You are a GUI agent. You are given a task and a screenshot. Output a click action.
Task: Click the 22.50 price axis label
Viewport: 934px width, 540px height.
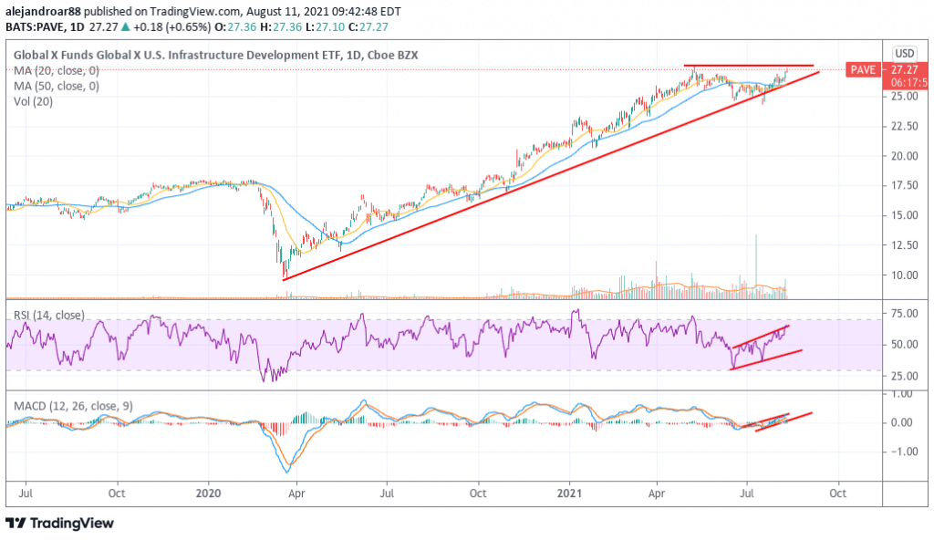(x=904, y=126)
